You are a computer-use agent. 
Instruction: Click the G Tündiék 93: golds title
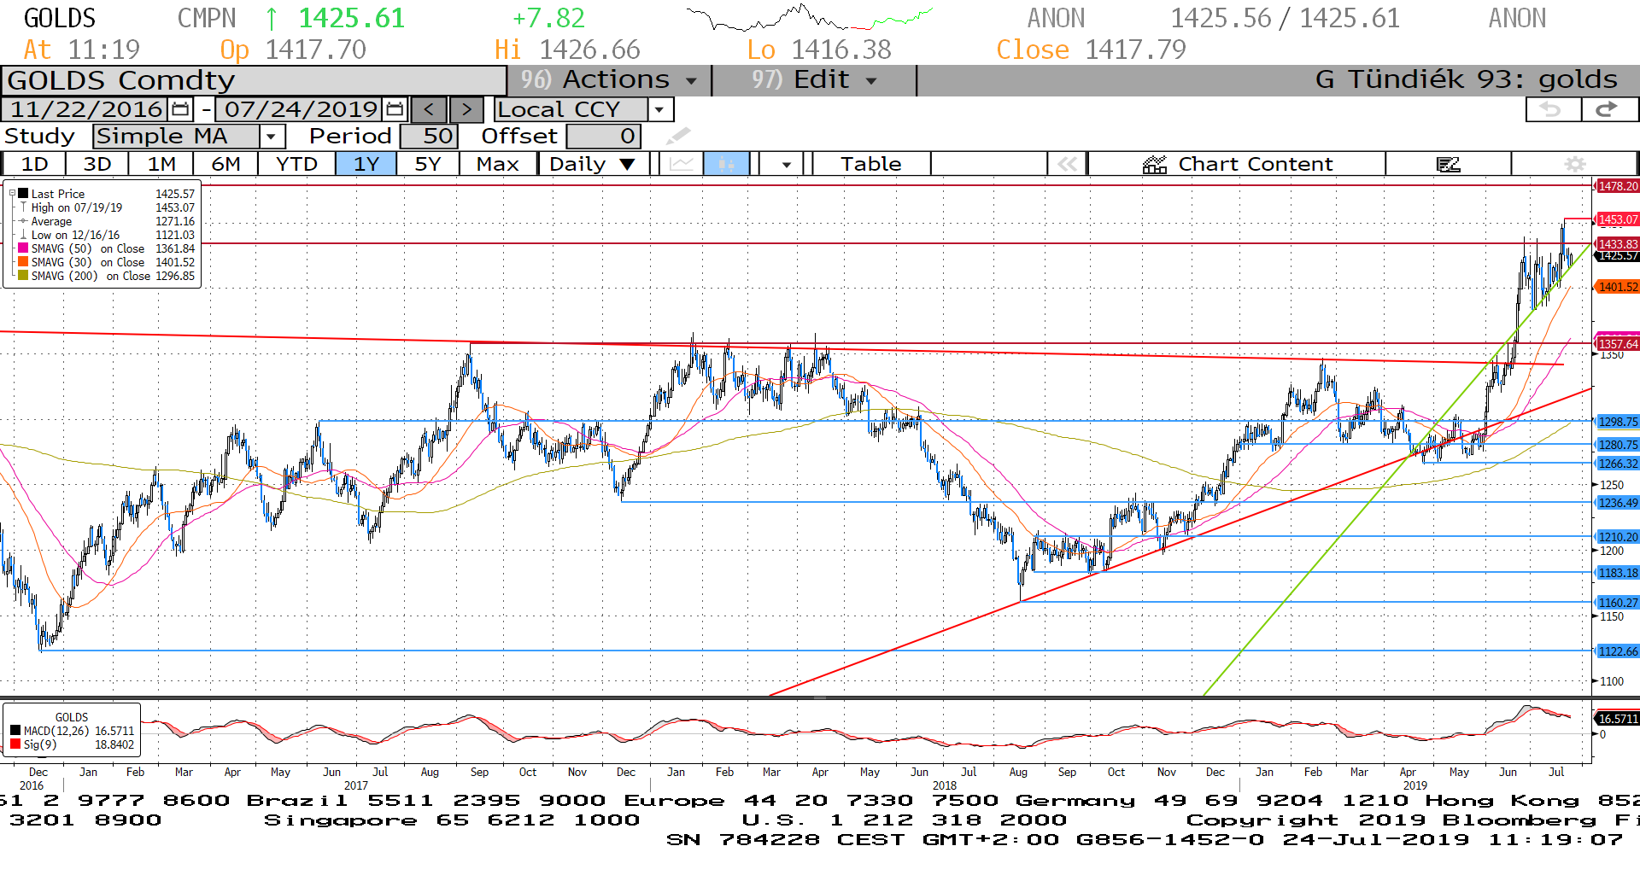point(1466,79)
